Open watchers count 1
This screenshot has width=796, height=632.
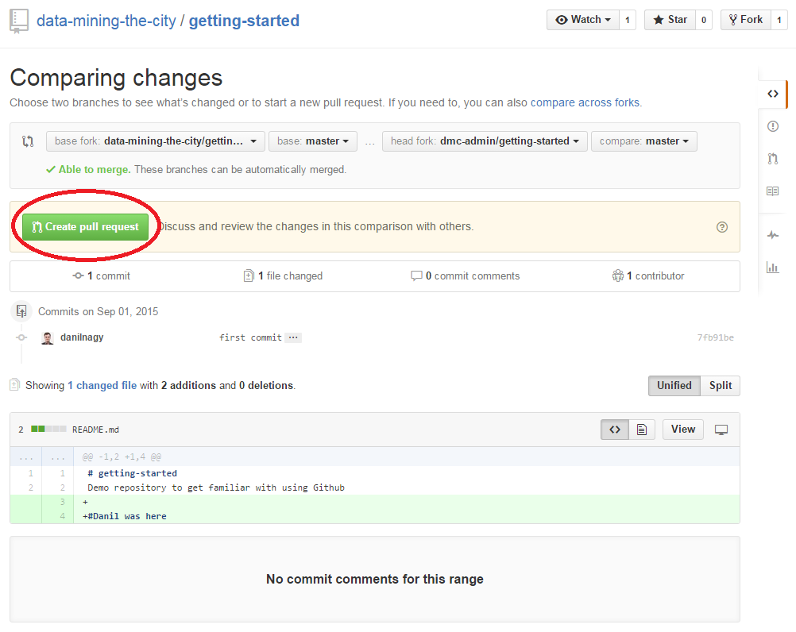[x=628, y=20]
